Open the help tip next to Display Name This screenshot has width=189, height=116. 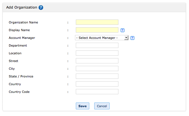point(123,30)
